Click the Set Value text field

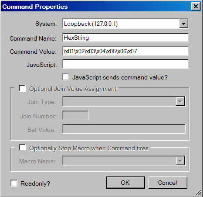124,129
